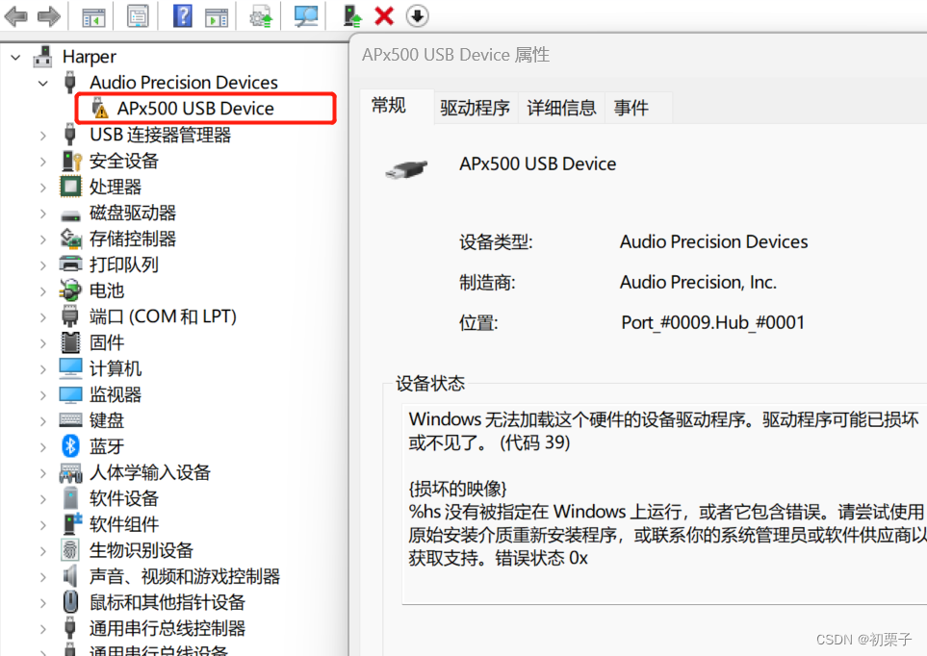
Task: Click the action pane toggle toolbar icon
Action: point(217,16)
